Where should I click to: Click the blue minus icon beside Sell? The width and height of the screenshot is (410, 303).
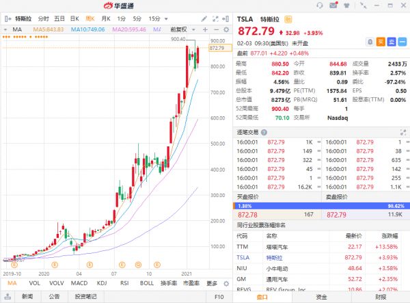(x=403, y=42)
